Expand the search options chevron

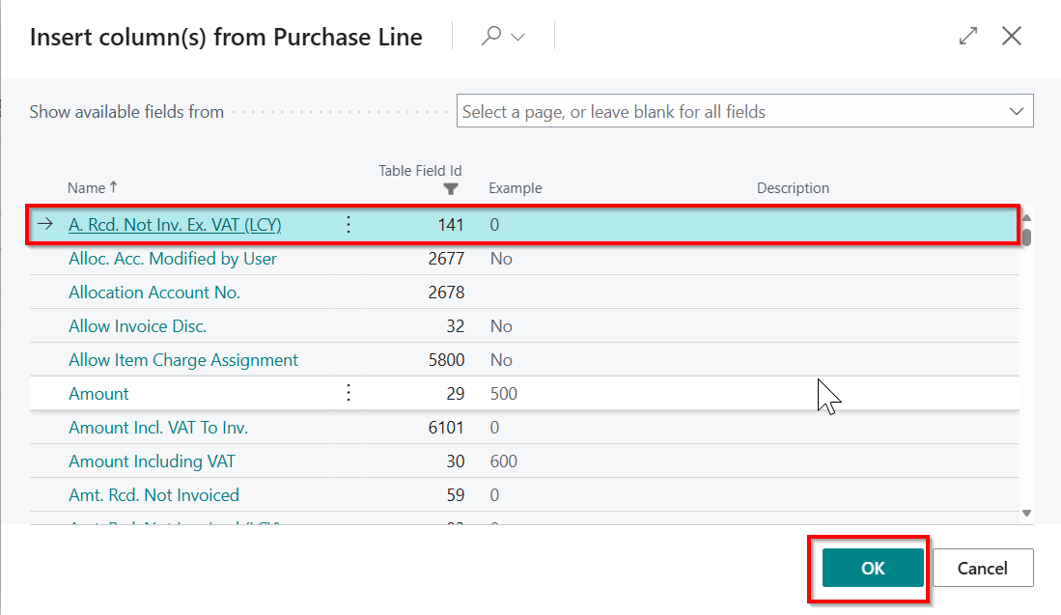tap(518, 37)
